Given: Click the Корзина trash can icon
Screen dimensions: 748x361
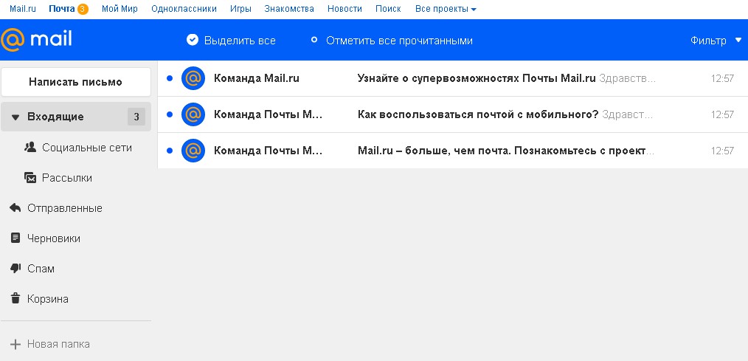Looking at the screenshot, I should pyautogui.click(x=15, y=298).
